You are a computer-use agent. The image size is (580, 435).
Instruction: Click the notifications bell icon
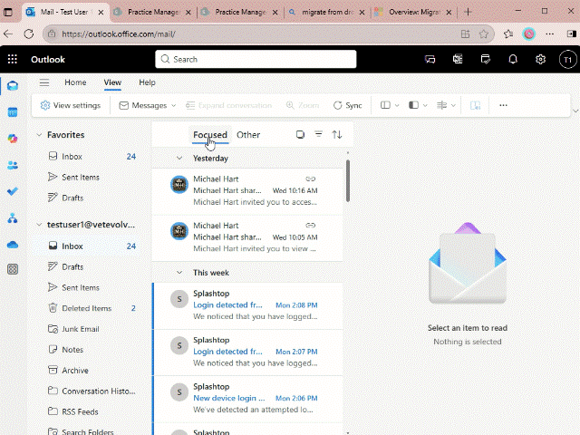pos(513,59)
